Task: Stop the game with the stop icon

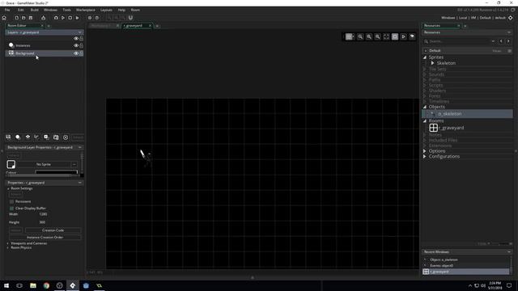Action: (x=70, y=18)
